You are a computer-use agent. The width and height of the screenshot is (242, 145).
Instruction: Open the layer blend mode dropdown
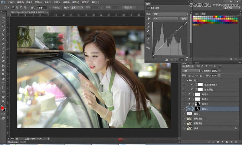tap(191, 71)
